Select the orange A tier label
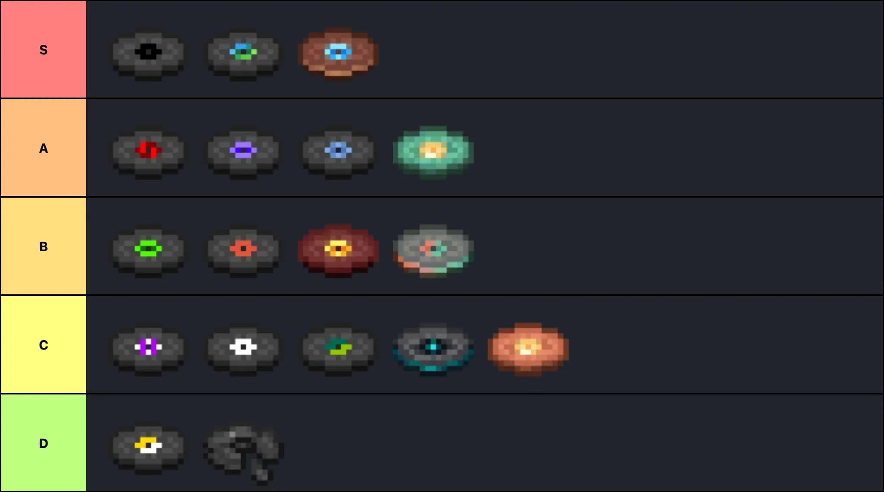 [44, 148]
